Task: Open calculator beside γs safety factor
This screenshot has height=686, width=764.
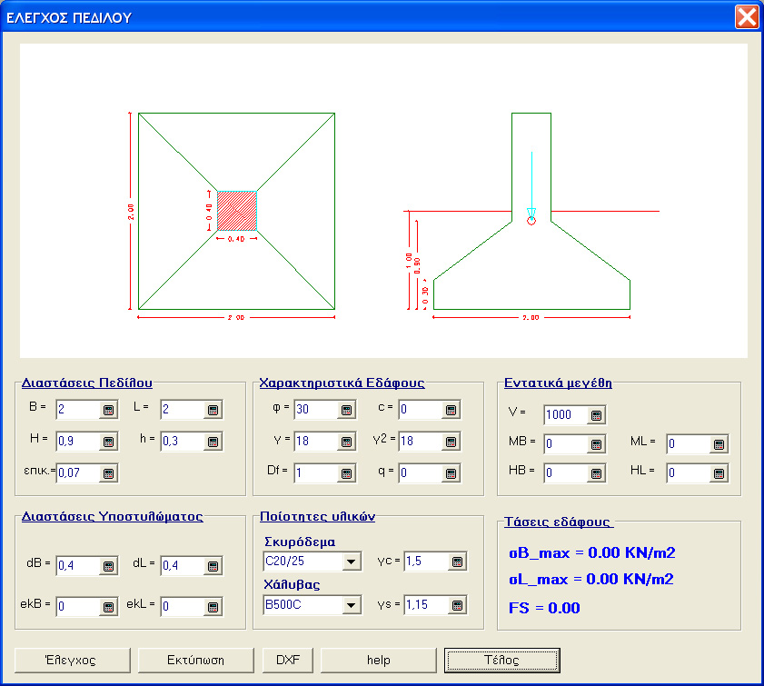Action: tap(457, 605)
